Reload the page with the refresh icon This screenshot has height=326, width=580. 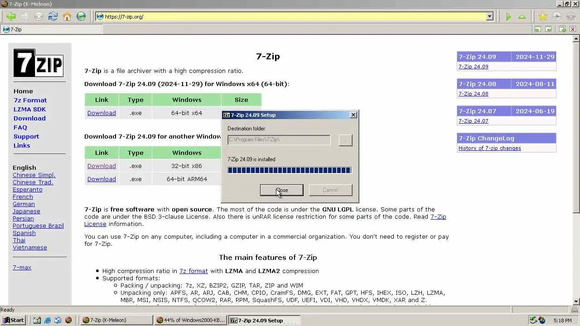coord(53,17)
